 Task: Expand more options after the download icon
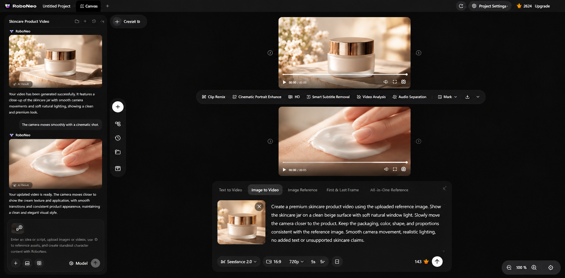[478, 97]
